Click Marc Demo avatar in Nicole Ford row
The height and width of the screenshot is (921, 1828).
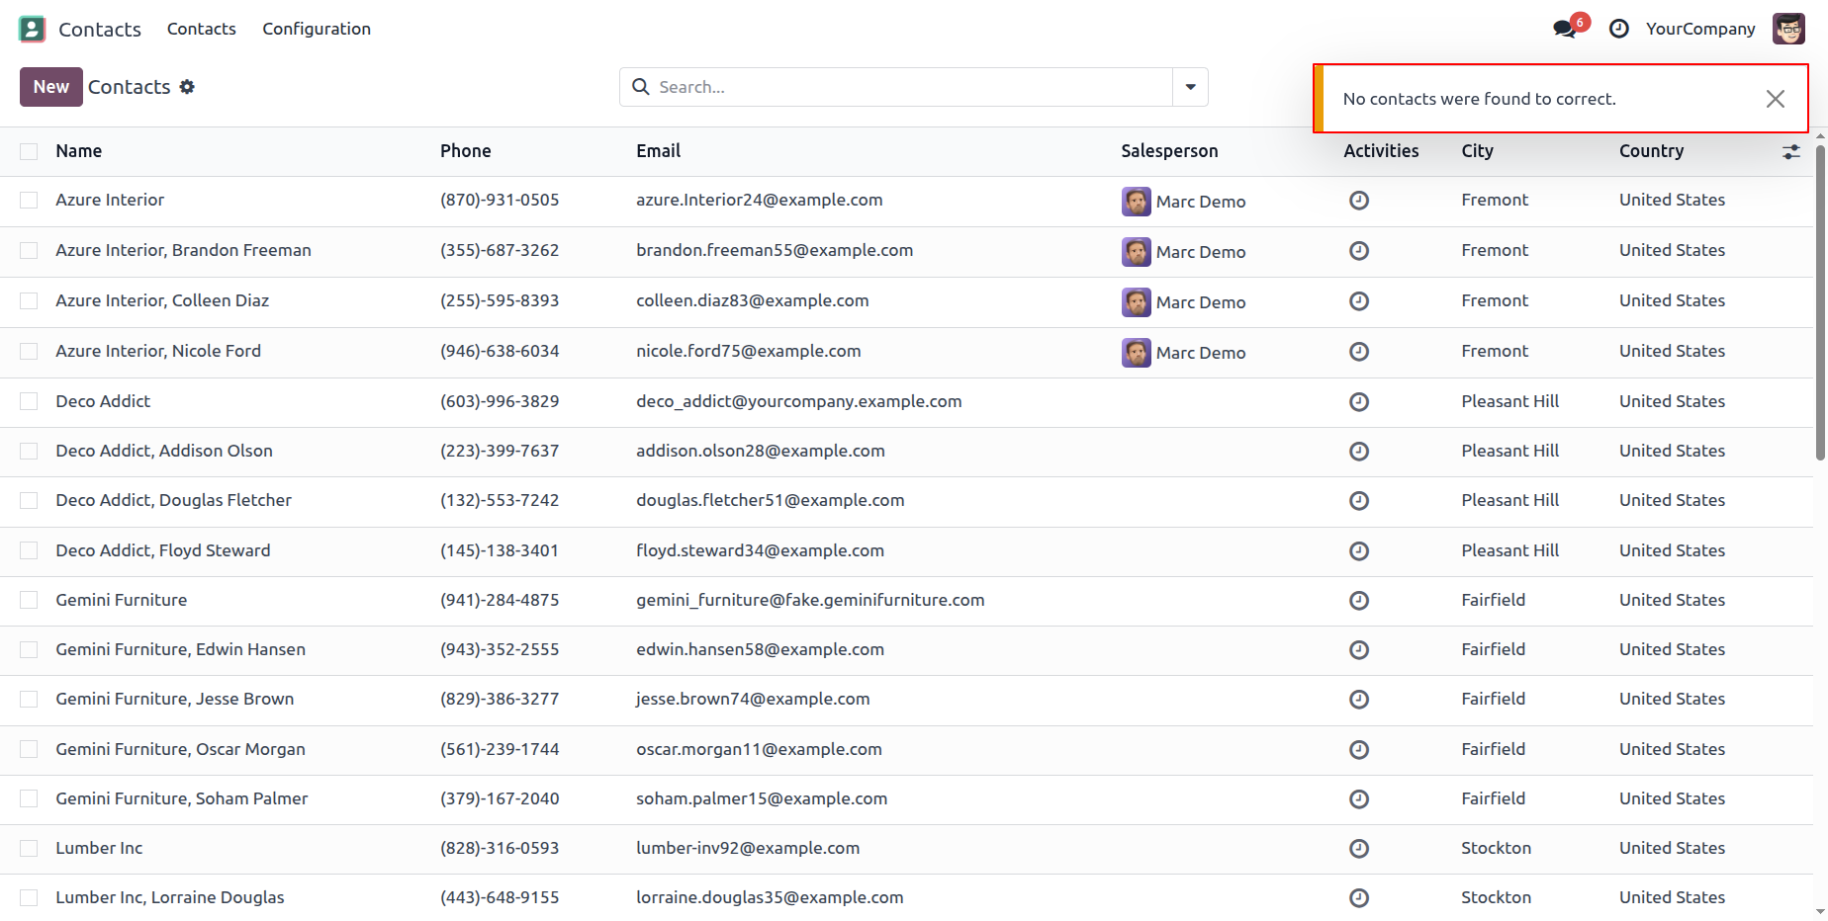pyautogui.click(x=1136, y=353)
